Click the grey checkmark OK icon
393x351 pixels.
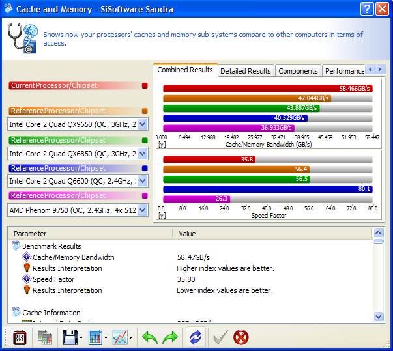(x=220, y=338)
